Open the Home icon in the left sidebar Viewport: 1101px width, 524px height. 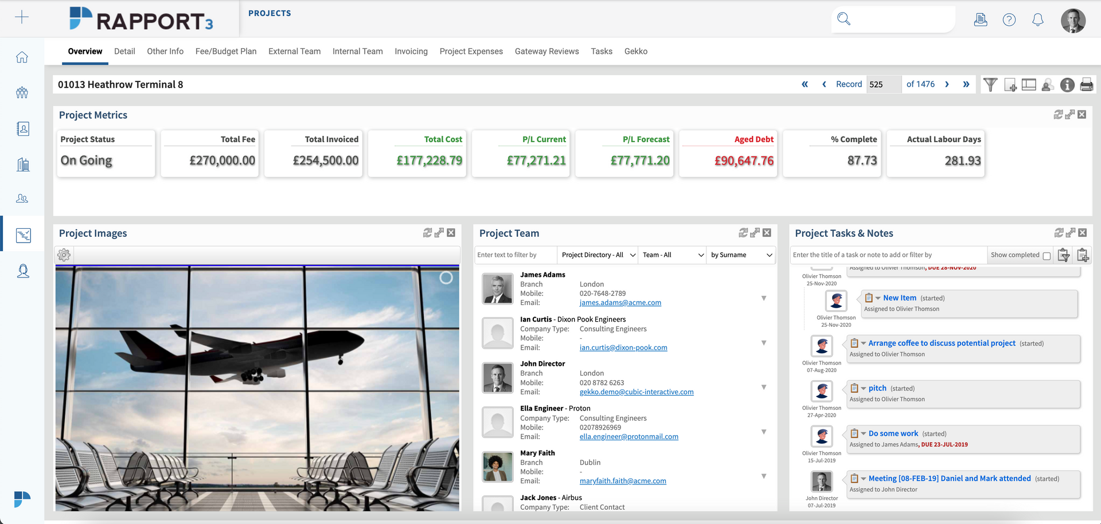22,57
